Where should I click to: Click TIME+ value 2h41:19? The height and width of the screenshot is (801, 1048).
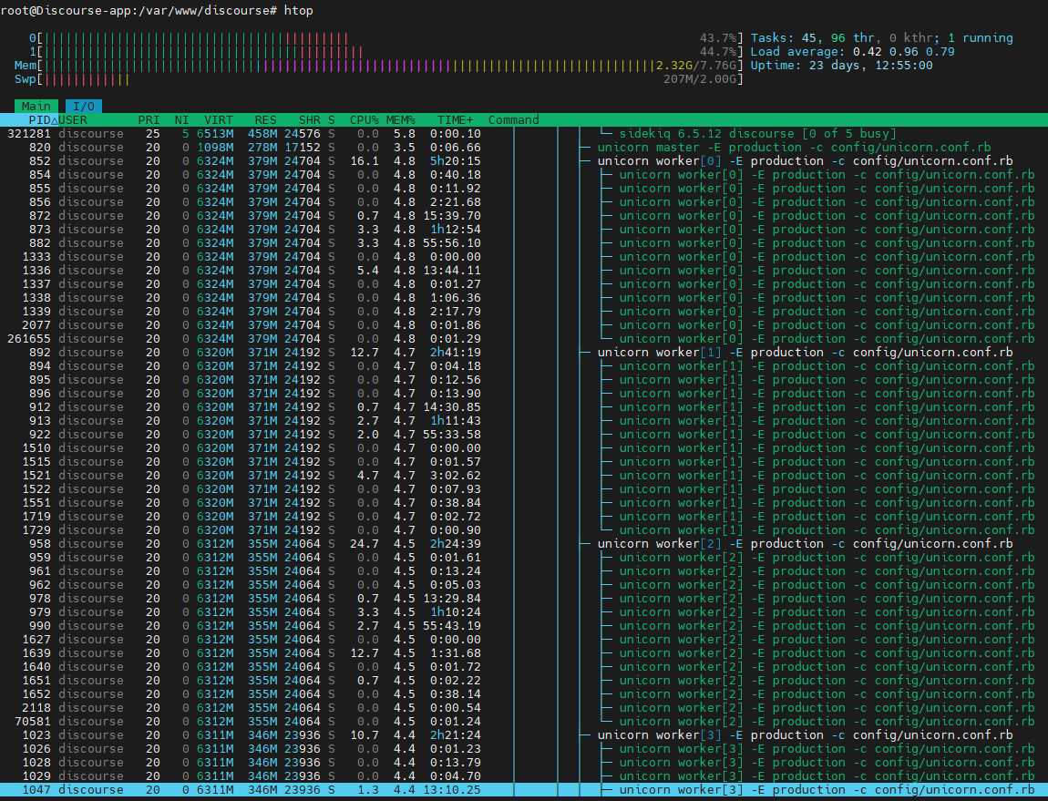pos(455,353)
